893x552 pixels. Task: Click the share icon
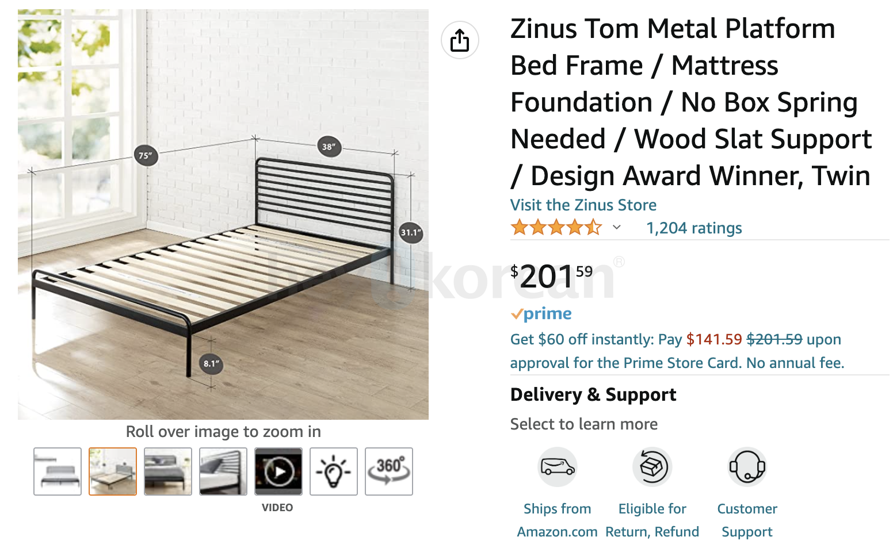tap(459, 40)
